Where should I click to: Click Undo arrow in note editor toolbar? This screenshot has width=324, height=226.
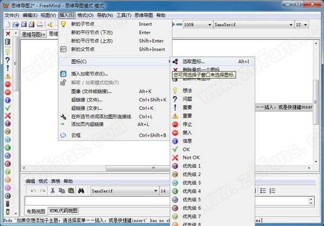(33, 191)
